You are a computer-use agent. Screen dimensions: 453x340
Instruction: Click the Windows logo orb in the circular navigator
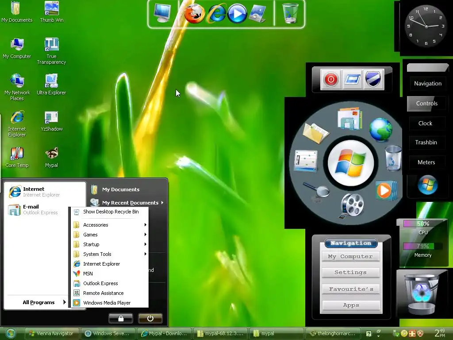coord(351,163)
